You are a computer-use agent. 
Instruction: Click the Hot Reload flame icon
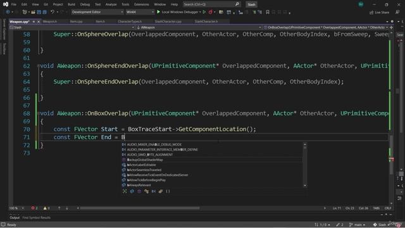tap(211, 12)
